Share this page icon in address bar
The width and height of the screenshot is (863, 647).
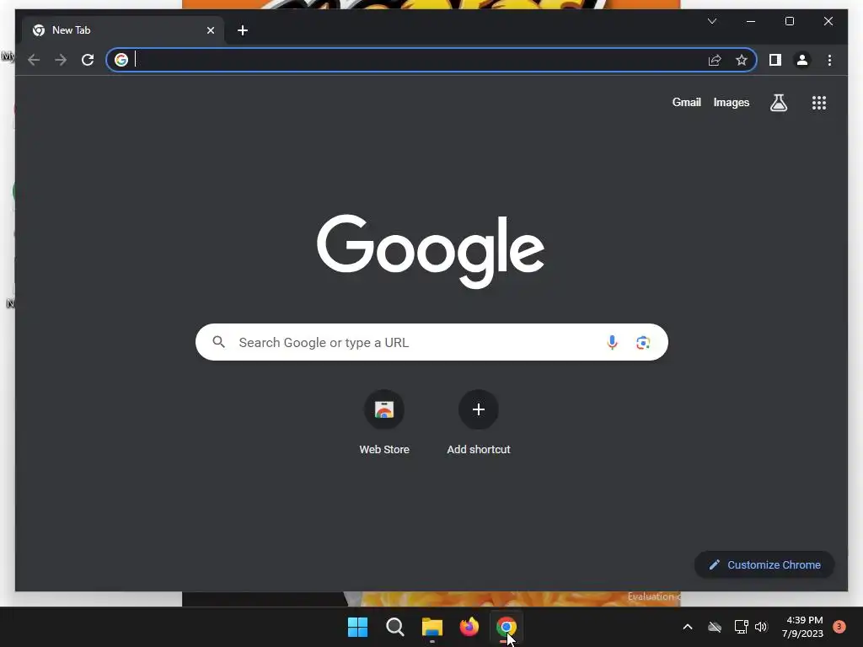715,60
